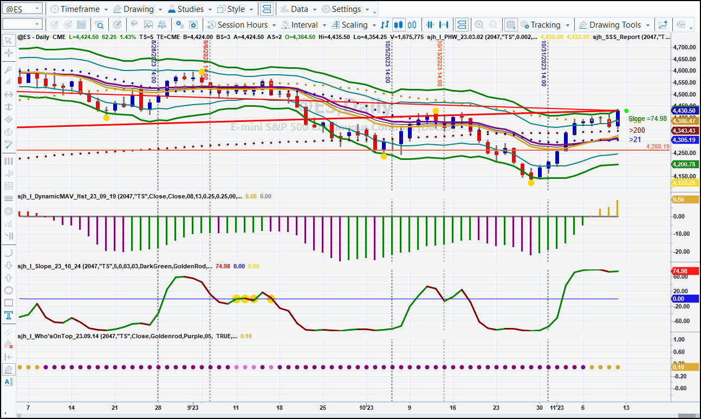Screen dimensions: 701x419
Task: Click the Slope =74.98 annotation on chart
Action: coord(647,118)
